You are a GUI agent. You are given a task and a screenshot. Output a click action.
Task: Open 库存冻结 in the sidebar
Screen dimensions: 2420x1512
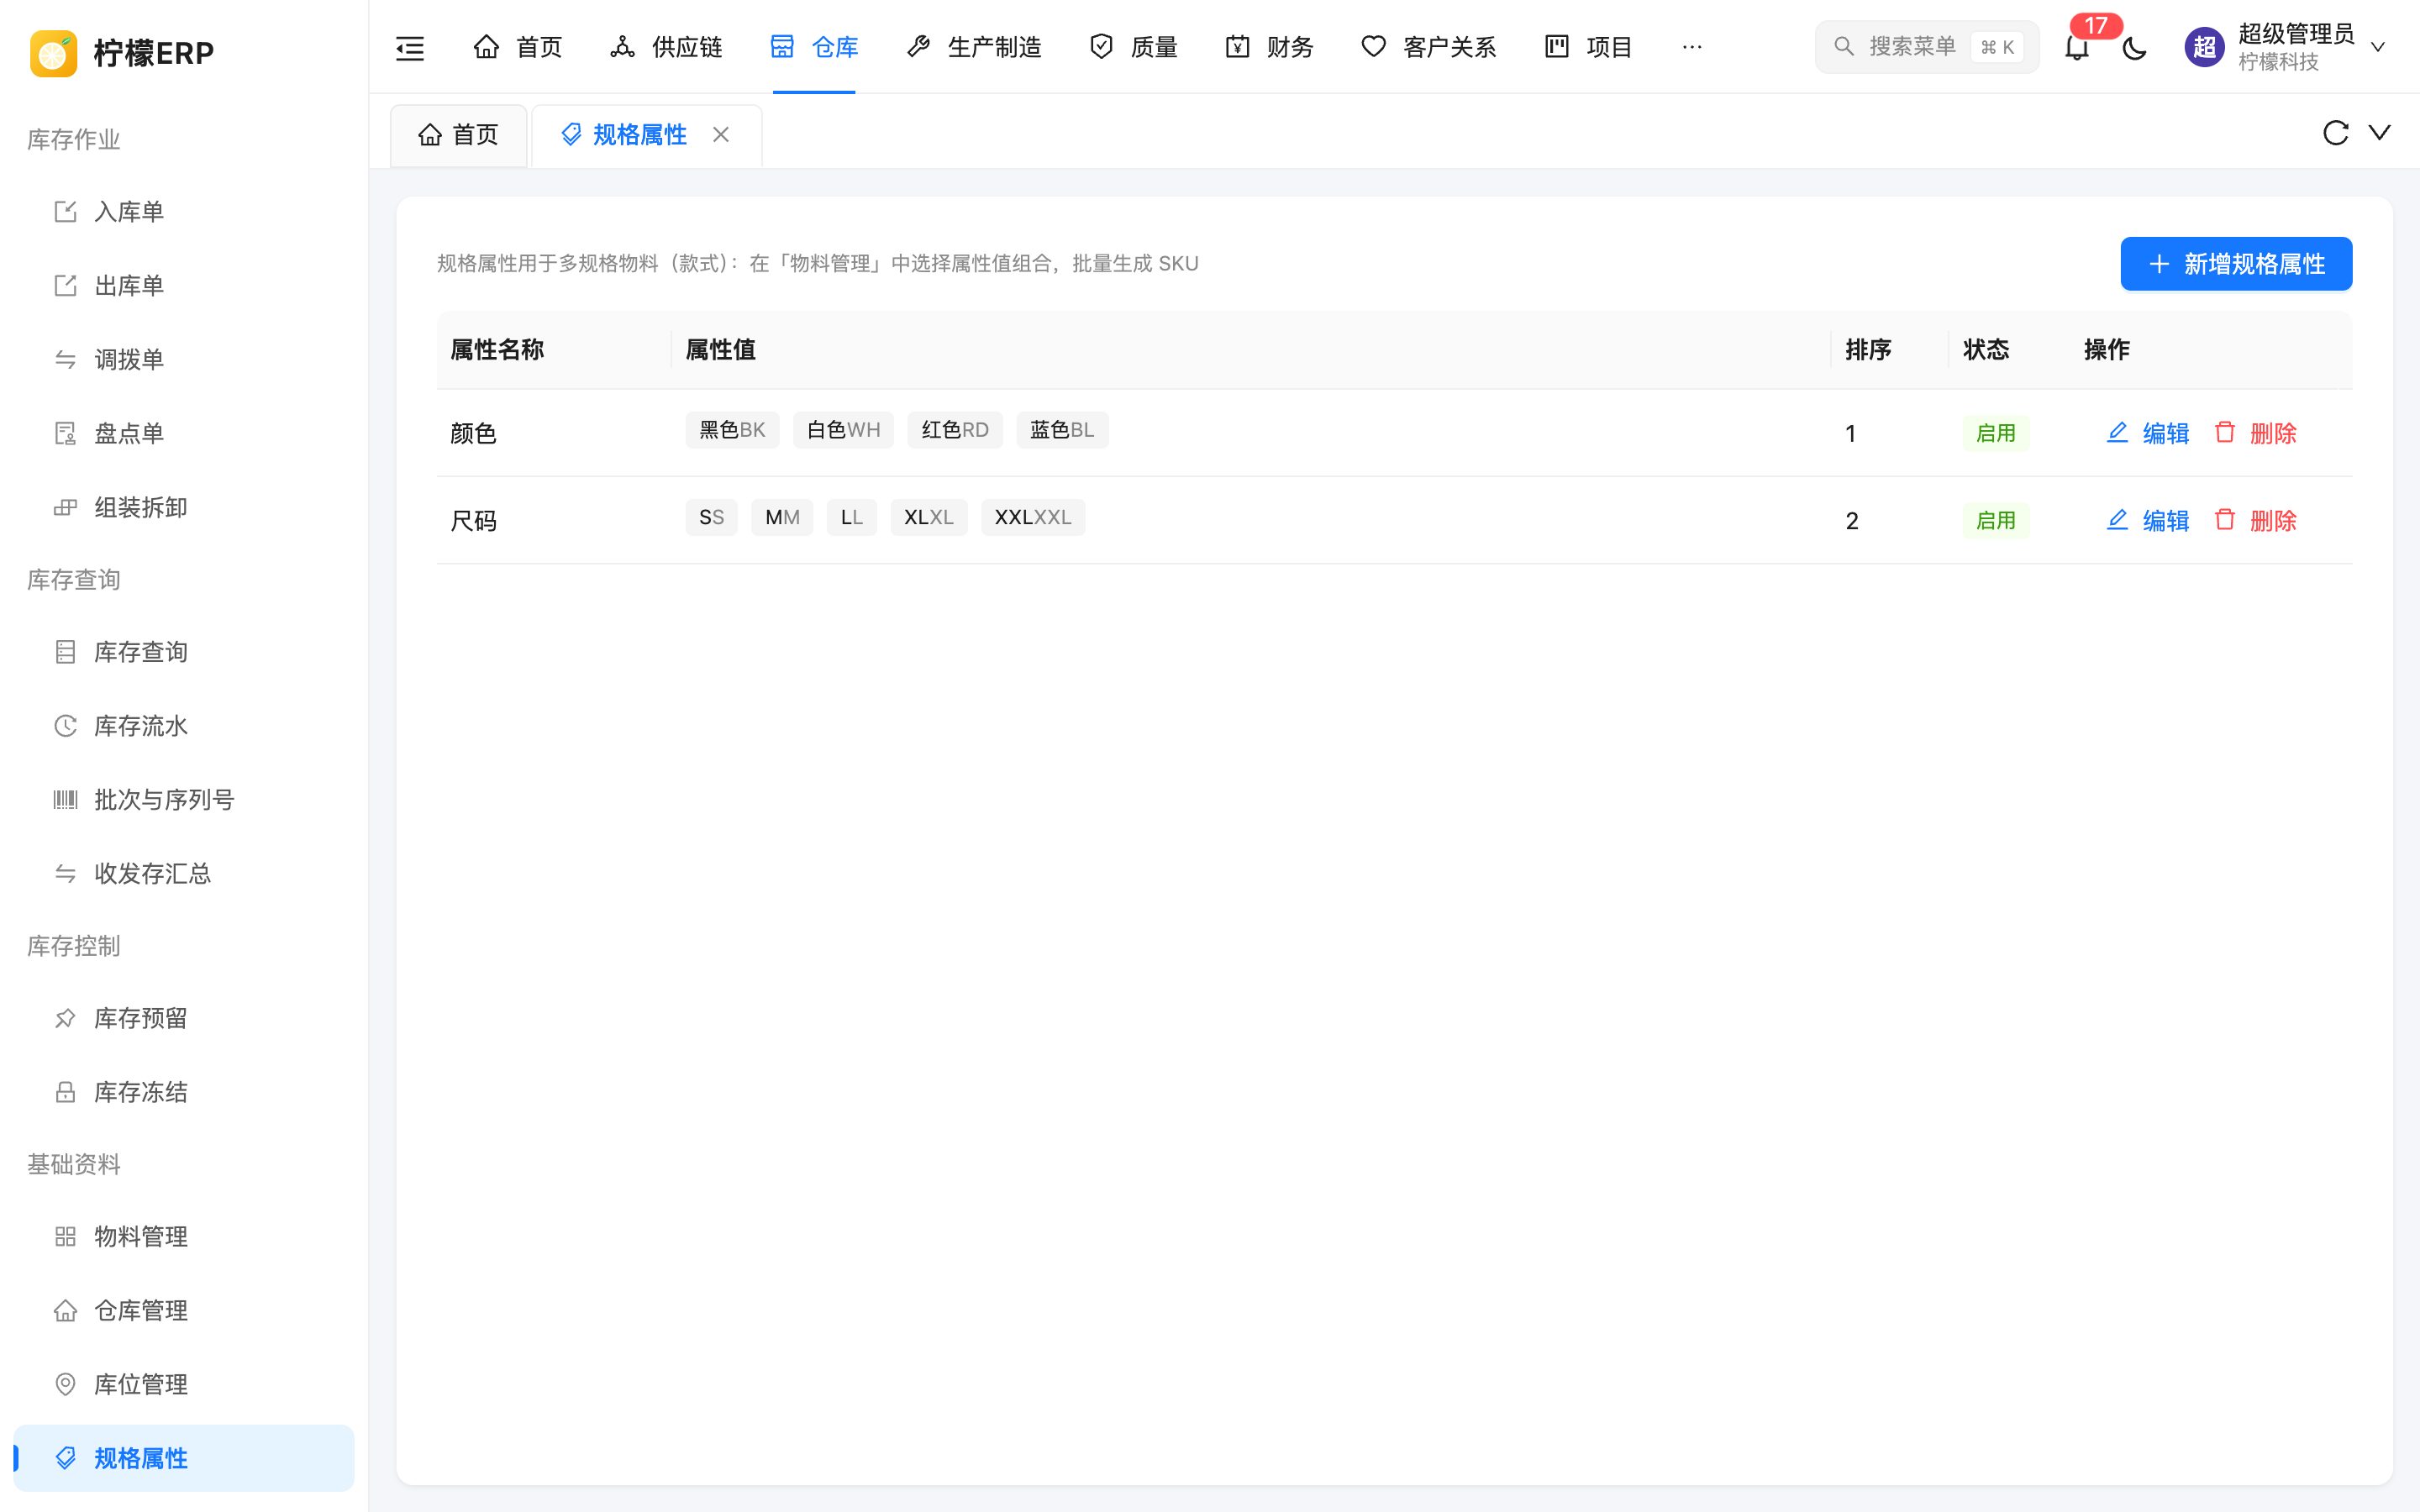click(184, 1092)
